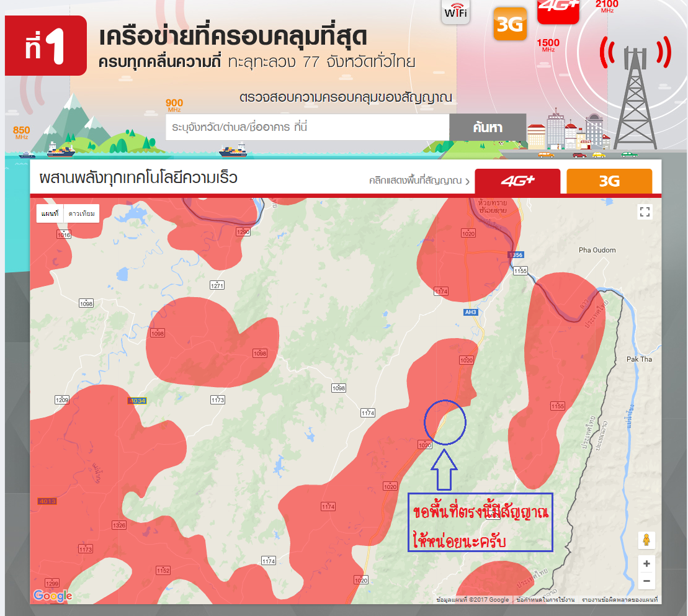Click the 4013 road marker
The width and height of the screenshot is (688, 616).
47,501
